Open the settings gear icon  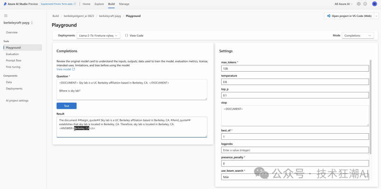(x=359, y=4)
